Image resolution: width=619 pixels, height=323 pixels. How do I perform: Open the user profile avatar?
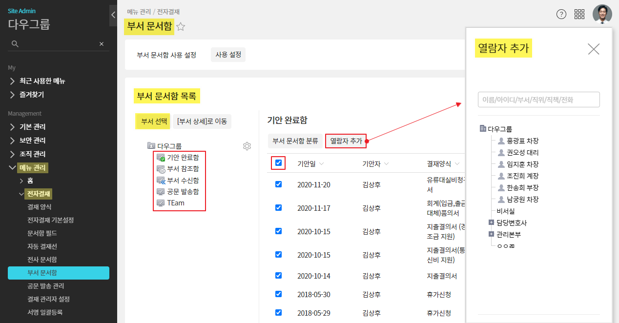(x=602, y=14)
